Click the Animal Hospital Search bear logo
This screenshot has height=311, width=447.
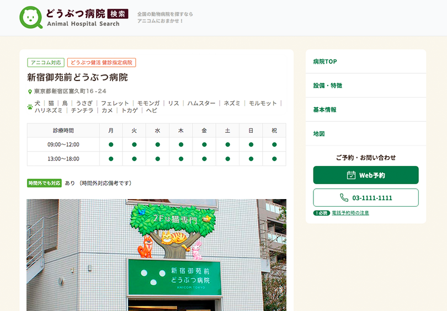(31, 17)
